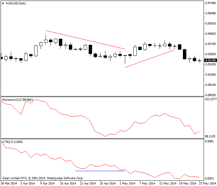Click the 0.9100 price scale value
The height and width of the screenshot is (186, 217).
pyautogui.click(x=210, y=75)
